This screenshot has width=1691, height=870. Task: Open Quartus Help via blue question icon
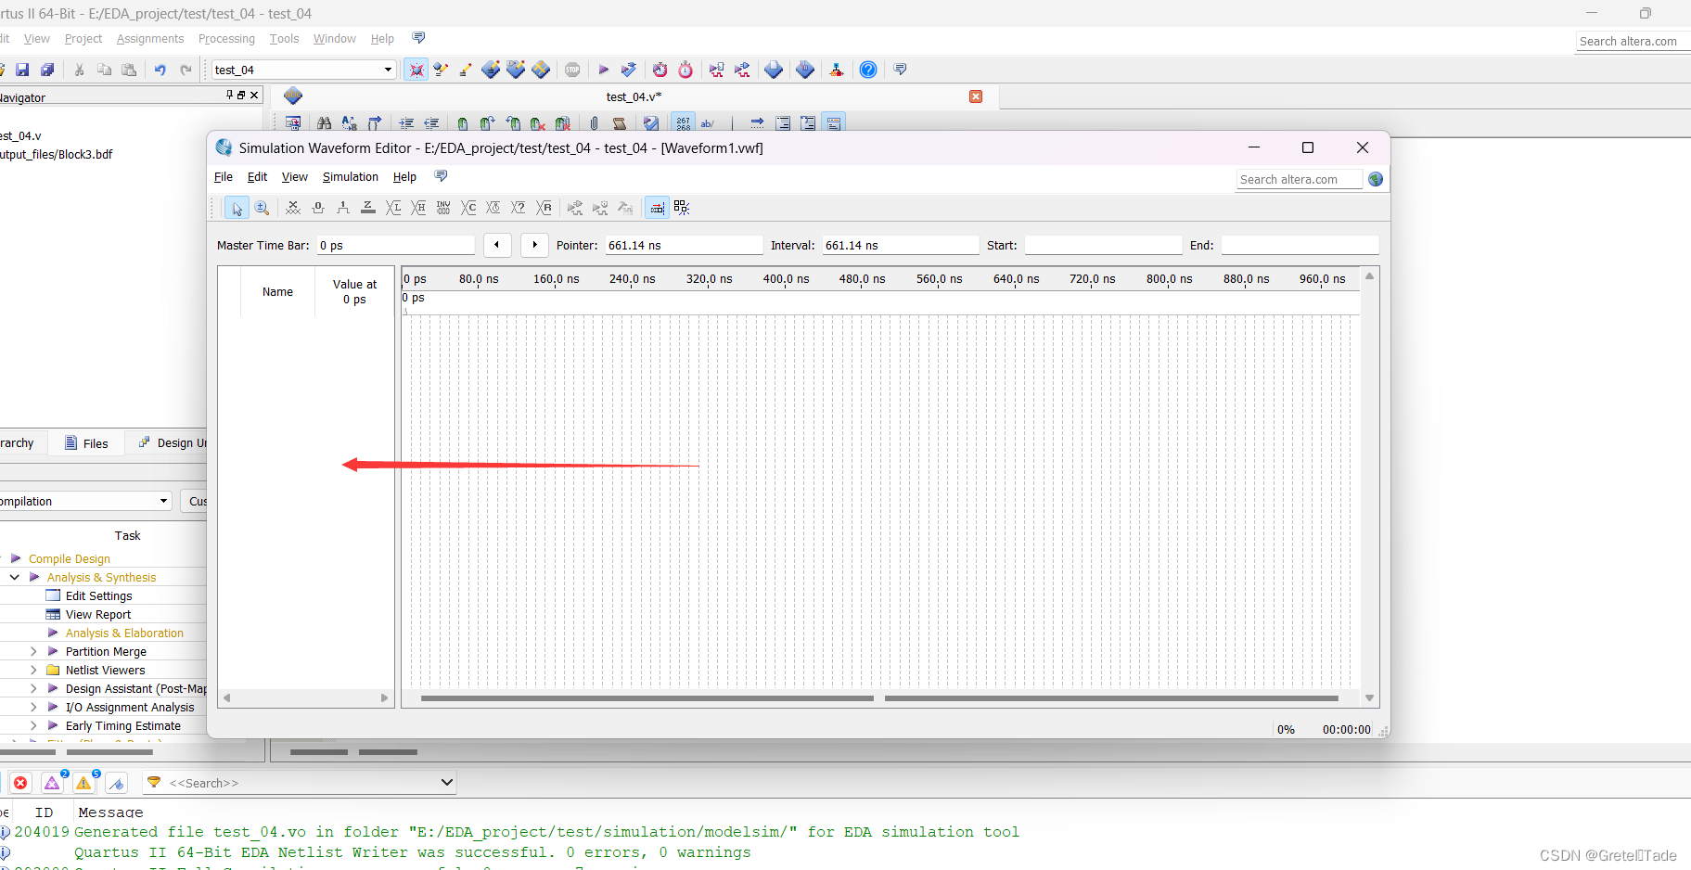click(868, 70)
